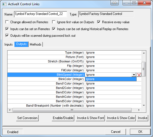Click the vertical scrollbar thumb
This screenshot has width=153, height=137.
coord(144,69)
